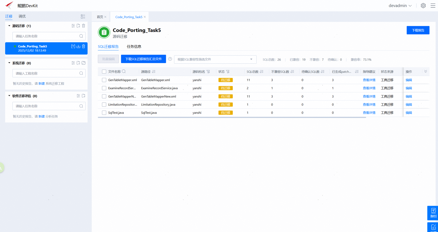The width and height of the screenshot is (438, 232).
Task: Click the download icon on Code_Porting_Task5 item
Action: (x=78, y=47)
